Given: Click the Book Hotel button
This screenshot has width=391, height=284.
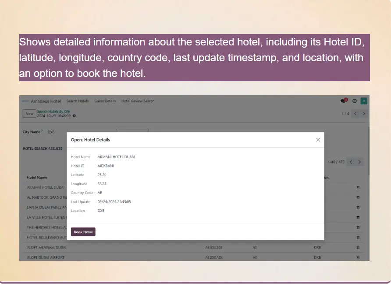Looking at the screenshot, I should [83, 232].
